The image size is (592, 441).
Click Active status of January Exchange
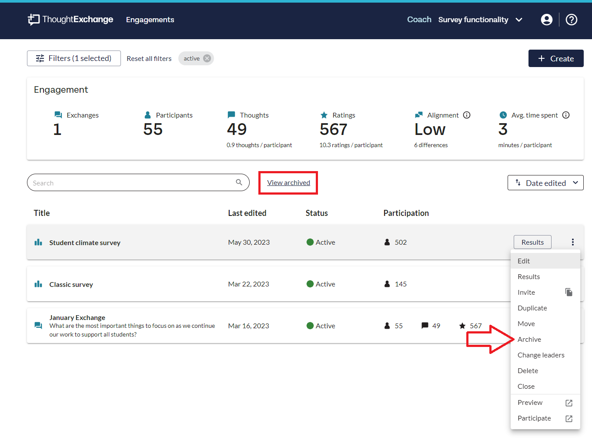[x=321, y=326]
